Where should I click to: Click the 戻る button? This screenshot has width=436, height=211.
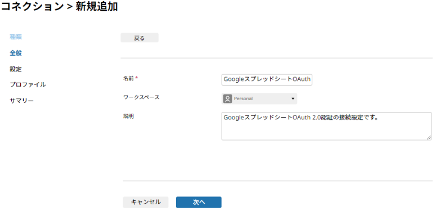[140, 38]
